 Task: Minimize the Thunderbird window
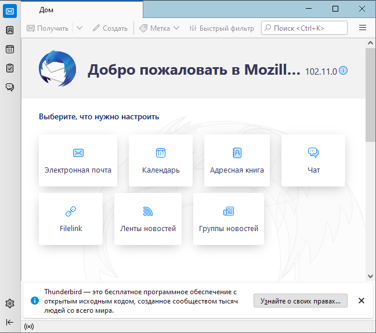(x=309, y=9)
